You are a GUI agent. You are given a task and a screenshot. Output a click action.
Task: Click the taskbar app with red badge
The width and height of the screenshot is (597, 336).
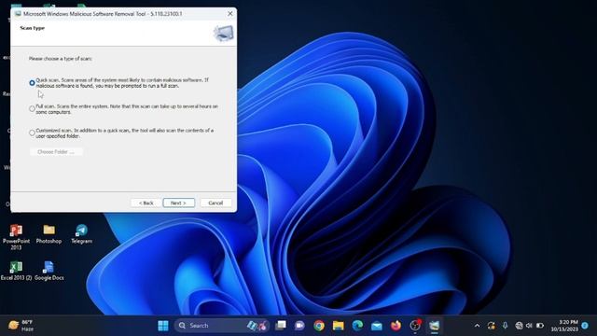pyautogui.click(x=415, y=326)
